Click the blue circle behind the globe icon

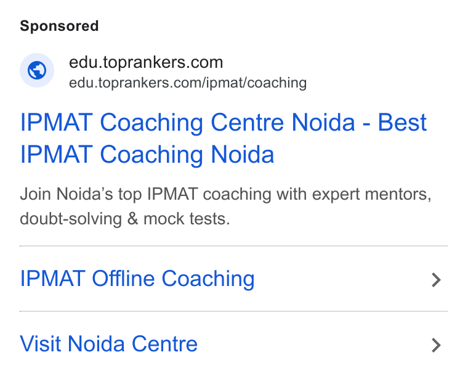pyautogui.click(x=37, y=70)
